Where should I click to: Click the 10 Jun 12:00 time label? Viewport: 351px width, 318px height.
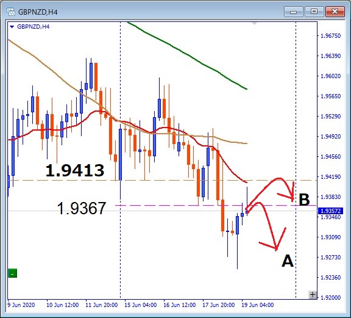(62, 305)
